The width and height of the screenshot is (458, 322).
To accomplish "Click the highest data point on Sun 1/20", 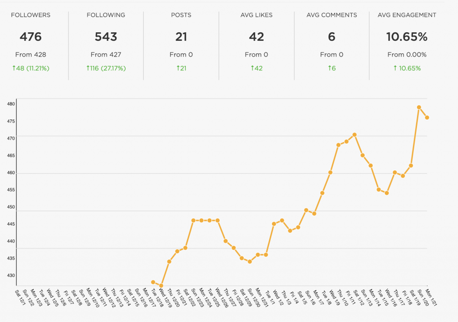I will [x=419, y=107].
